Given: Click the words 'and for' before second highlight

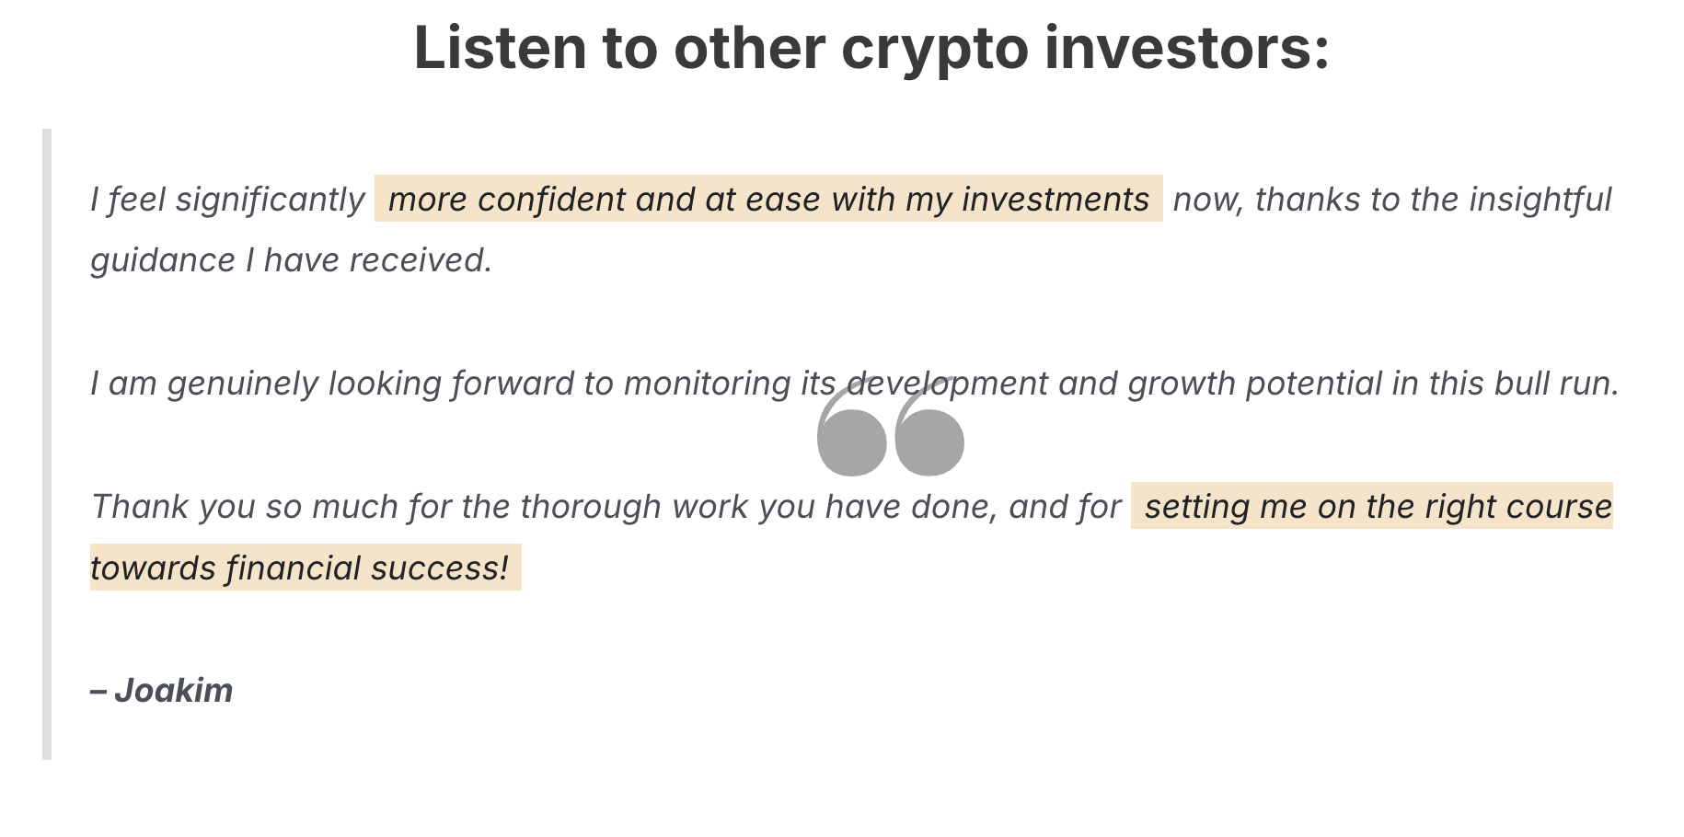Looking at the screenshot, I should point(1066,506).
